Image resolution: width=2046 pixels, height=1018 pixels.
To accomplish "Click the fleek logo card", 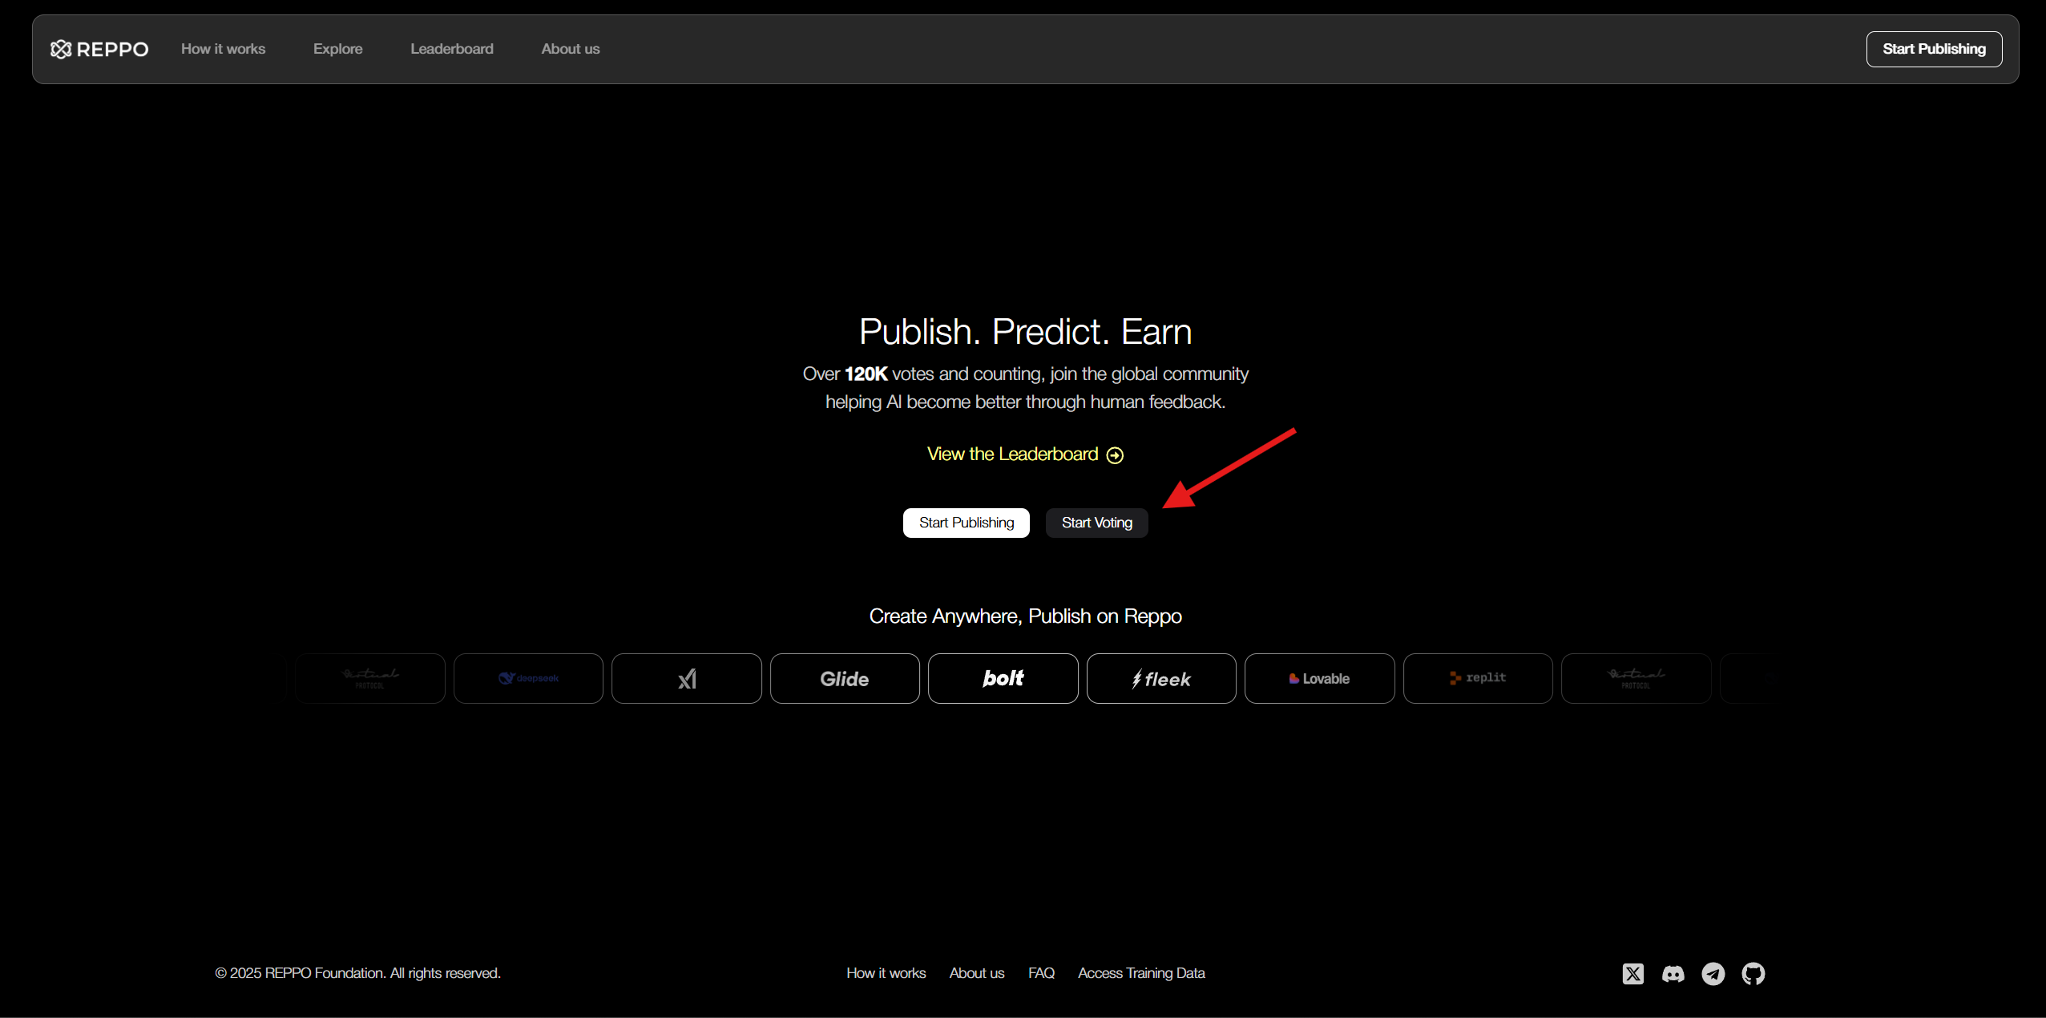I will click(x=1160, y=678).
